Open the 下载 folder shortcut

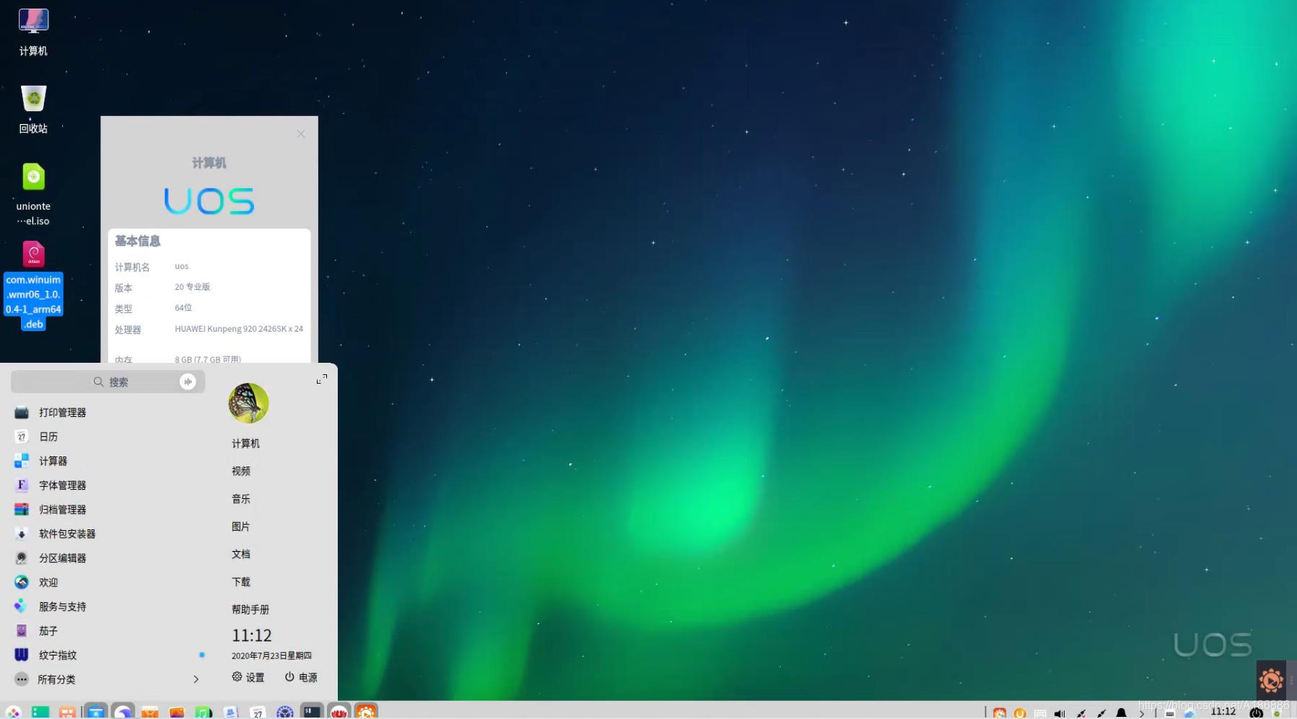click(x=241, y=582)
